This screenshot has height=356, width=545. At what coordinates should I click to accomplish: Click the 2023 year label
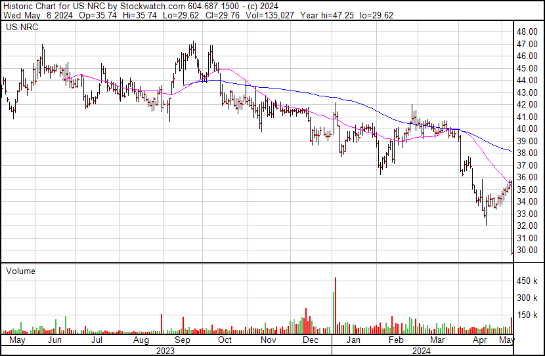[x=166, y=350]
